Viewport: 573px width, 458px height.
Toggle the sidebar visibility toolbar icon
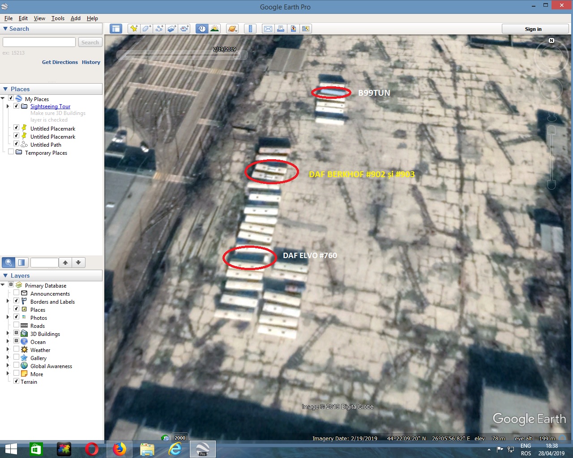116,29
